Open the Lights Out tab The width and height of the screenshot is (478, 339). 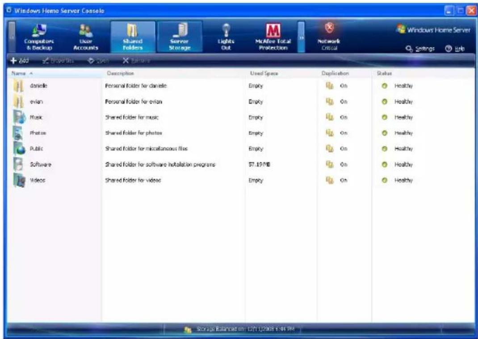tap(226, 37)
